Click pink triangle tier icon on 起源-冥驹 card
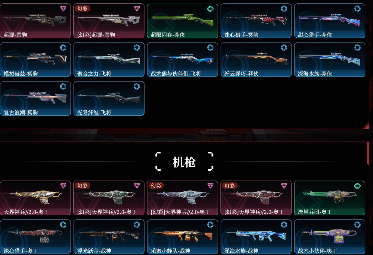The width and height of the screenshot is (373, 255). click(63, 9)
